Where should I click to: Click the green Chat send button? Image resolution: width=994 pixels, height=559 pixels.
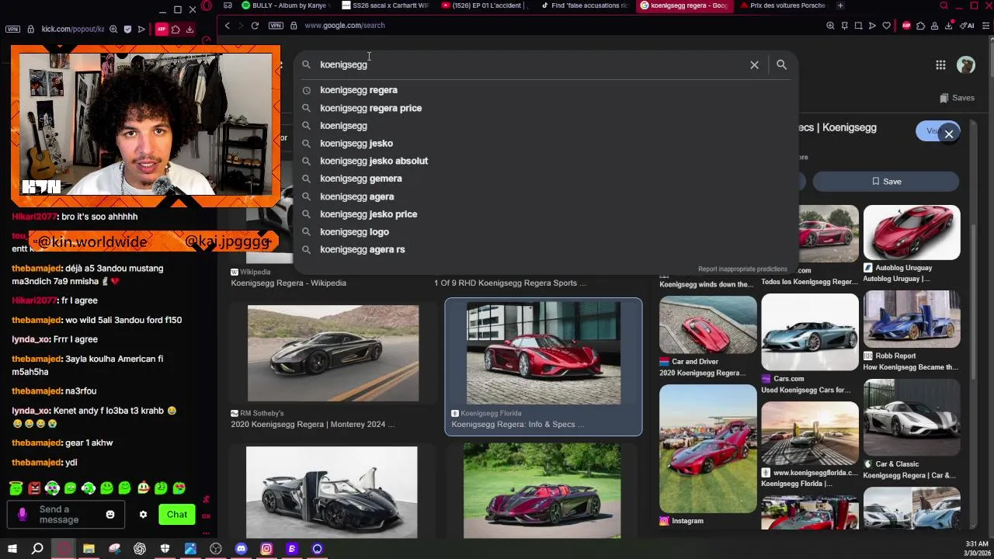pos(177,515)
